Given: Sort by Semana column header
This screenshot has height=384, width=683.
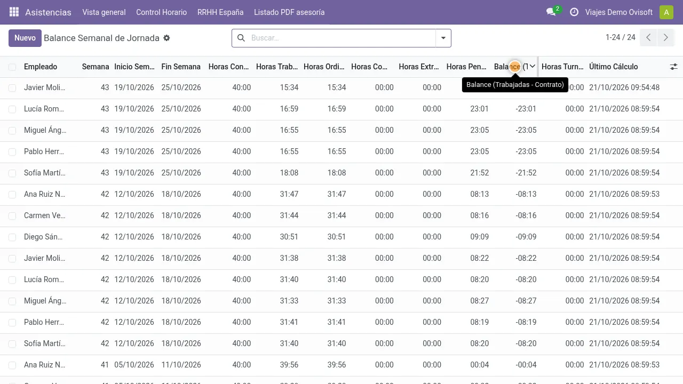Looking at the screenshot, I should 96,67.
